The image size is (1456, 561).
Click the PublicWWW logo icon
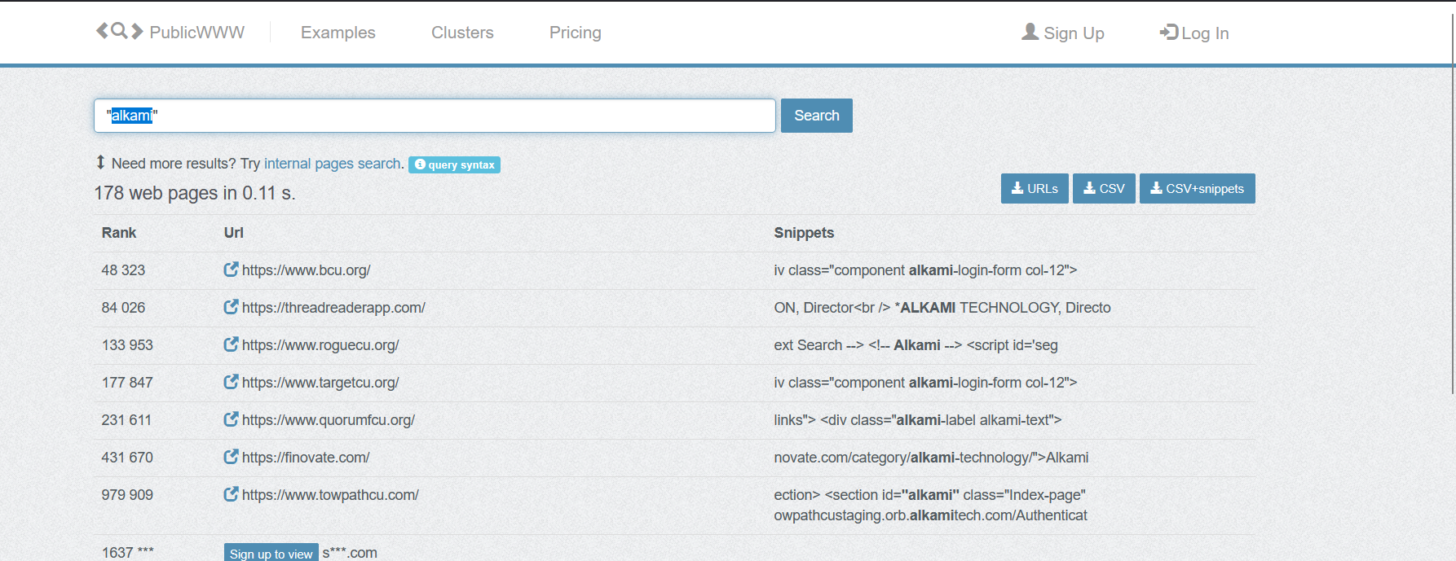(119, 32)
